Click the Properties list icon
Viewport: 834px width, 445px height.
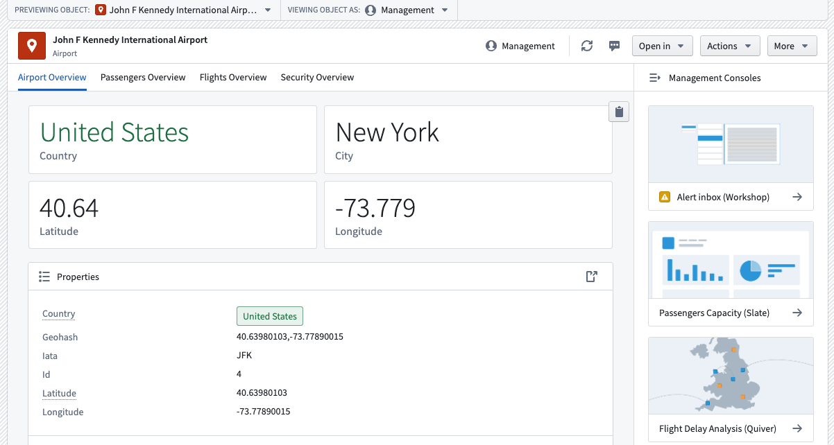pyautogui.click(x=44, y=277)
